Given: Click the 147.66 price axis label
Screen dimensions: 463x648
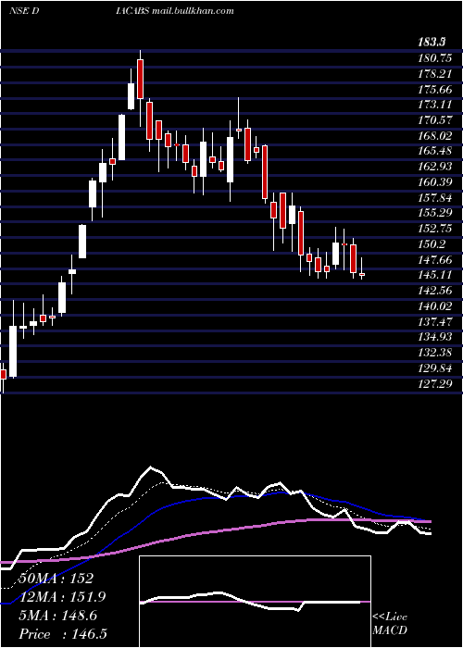Looking at the screenshot, I should pyautogui.click(x=435, y=260).
